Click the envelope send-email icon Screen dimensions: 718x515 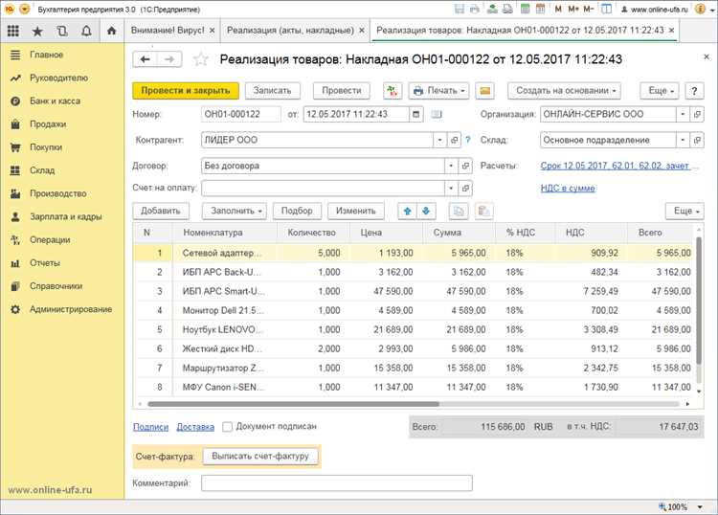(x=485, y=91)
